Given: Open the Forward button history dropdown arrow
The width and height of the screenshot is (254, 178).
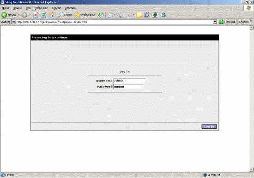Looking at the screenshot, I should point(30,15).
